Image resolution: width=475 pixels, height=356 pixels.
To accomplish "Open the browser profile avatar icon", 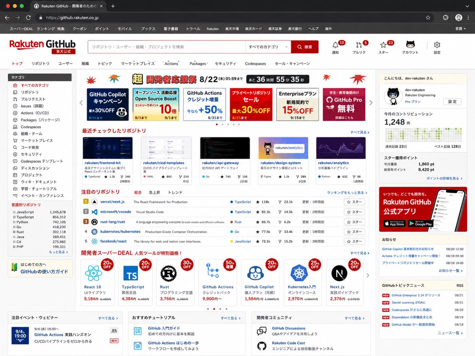I will [459, 17].
